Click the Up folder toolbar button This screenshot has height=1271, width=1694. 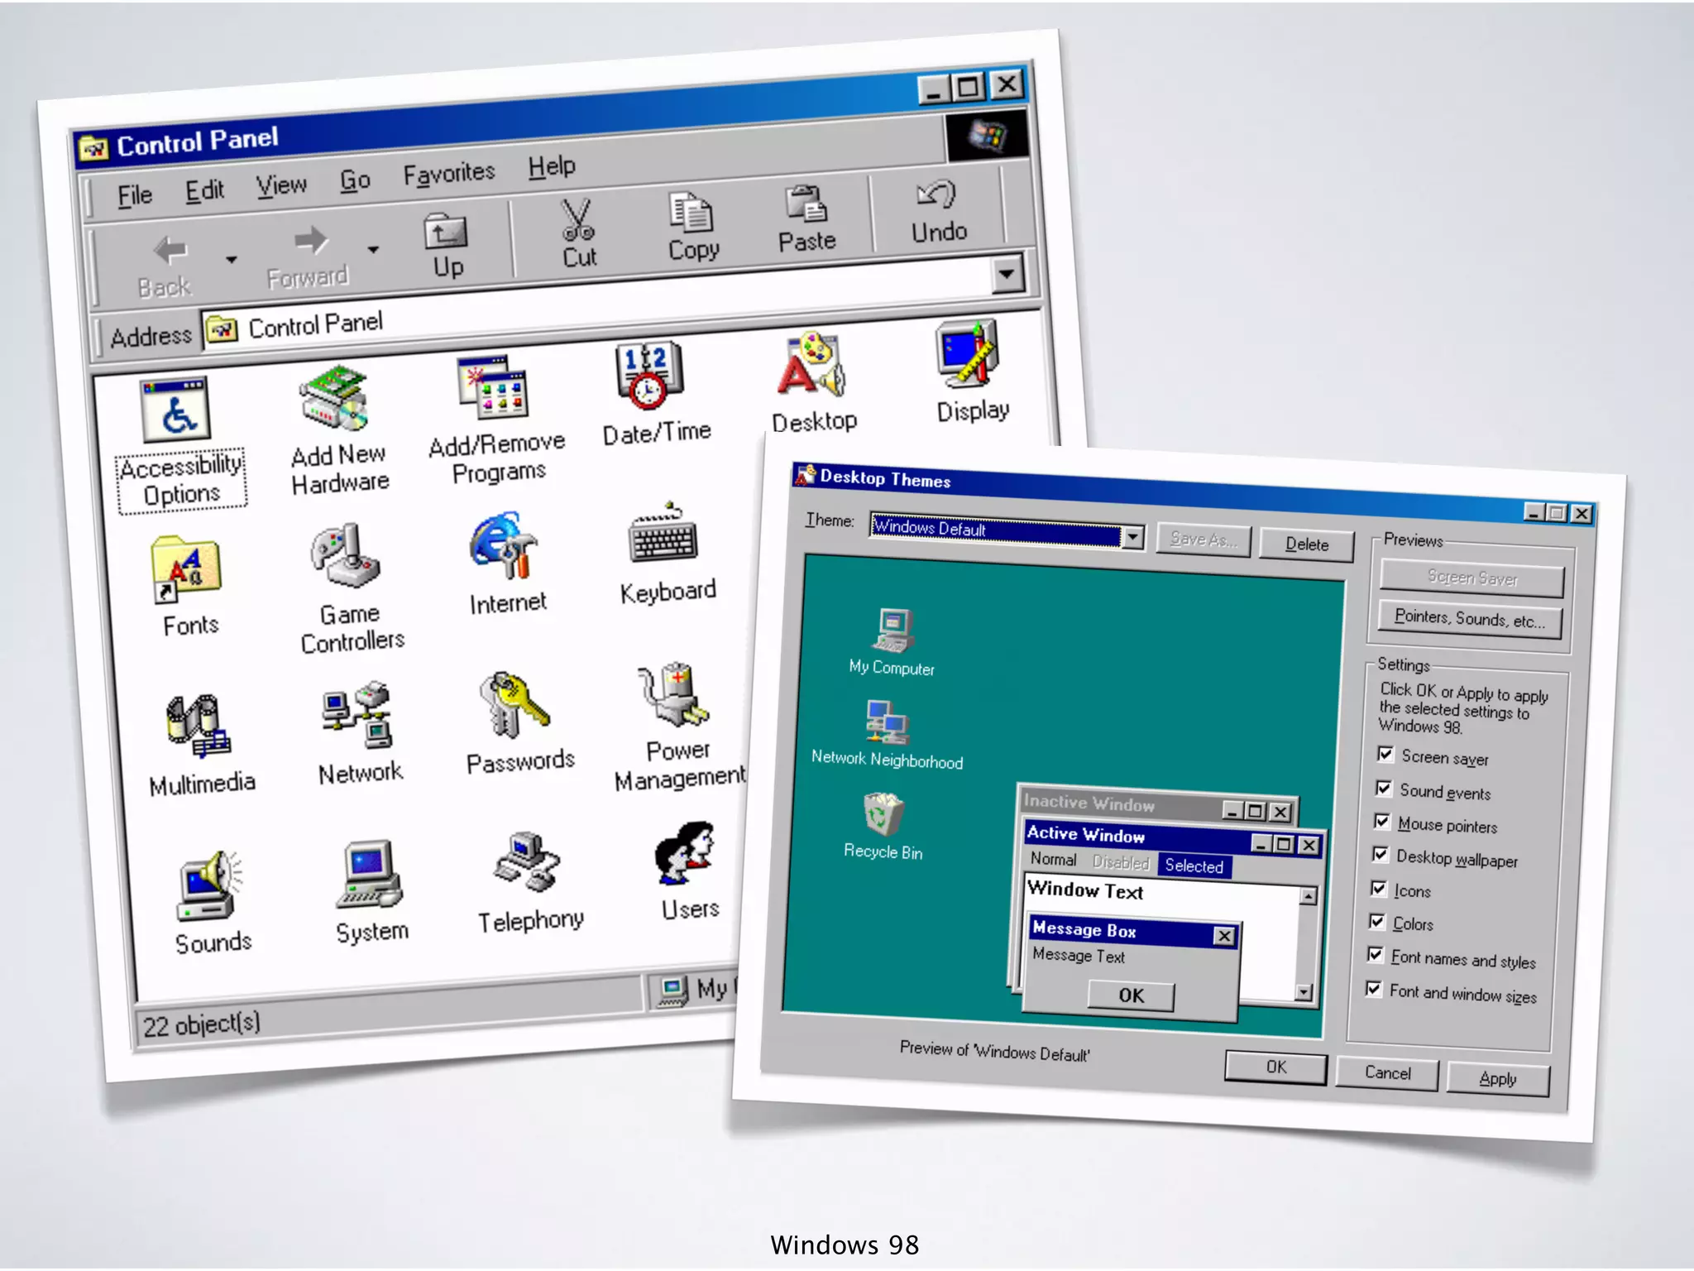pos(446,233)
